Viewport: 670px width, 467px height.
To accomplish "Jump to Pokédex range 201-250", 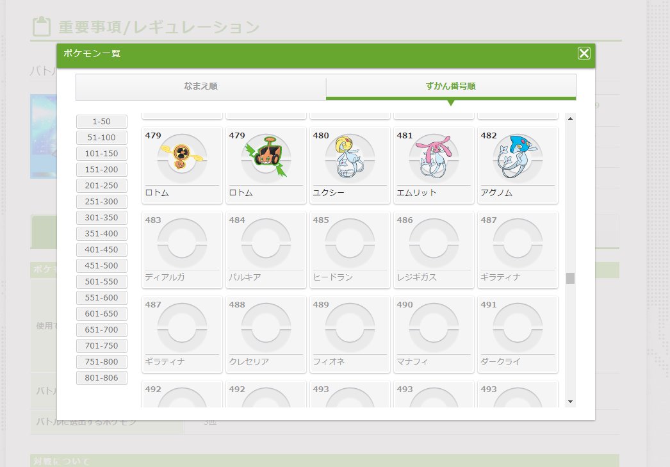I will coord(102,186).
